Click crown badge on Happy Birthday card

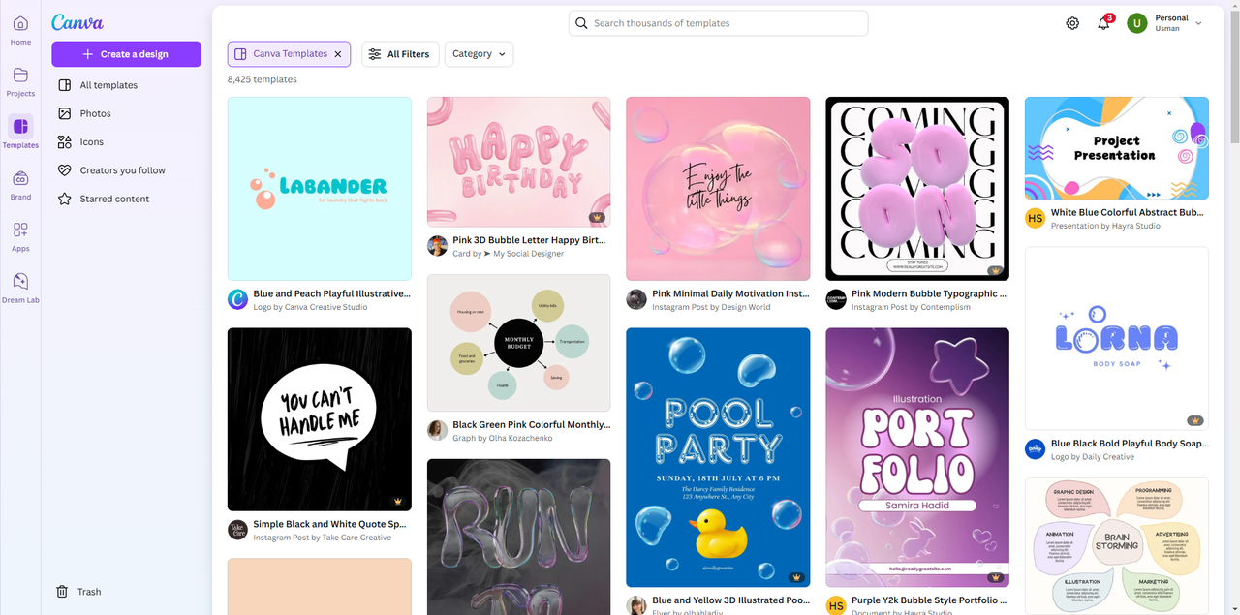(x=597, y=217)
